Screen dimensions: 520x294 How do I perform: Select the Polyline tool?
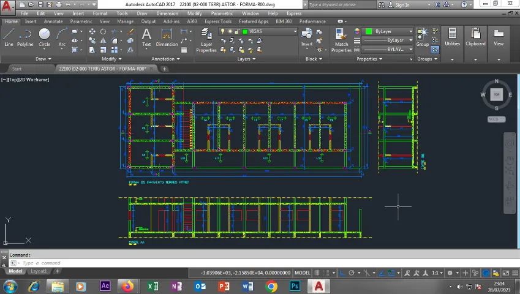coord(25,37)
